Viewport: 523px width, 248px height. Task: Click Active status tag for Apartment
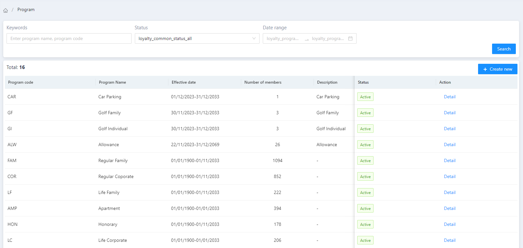point(365,208)
